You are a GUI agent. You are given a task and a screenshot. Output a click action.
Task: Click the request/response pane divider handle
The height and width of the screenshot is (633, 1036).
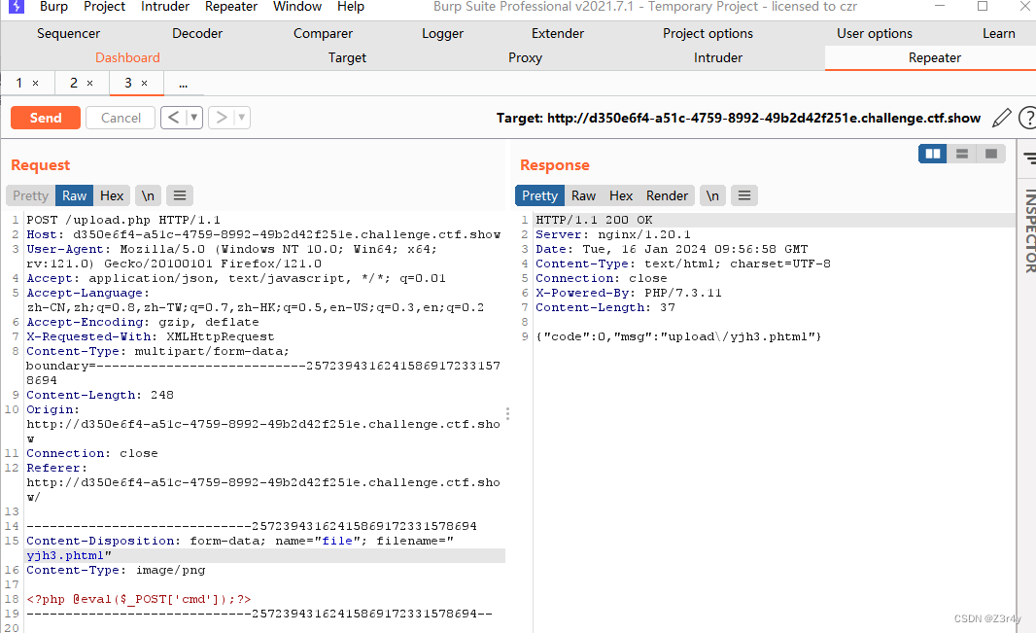pyautogui.click(x=507, y=413)
